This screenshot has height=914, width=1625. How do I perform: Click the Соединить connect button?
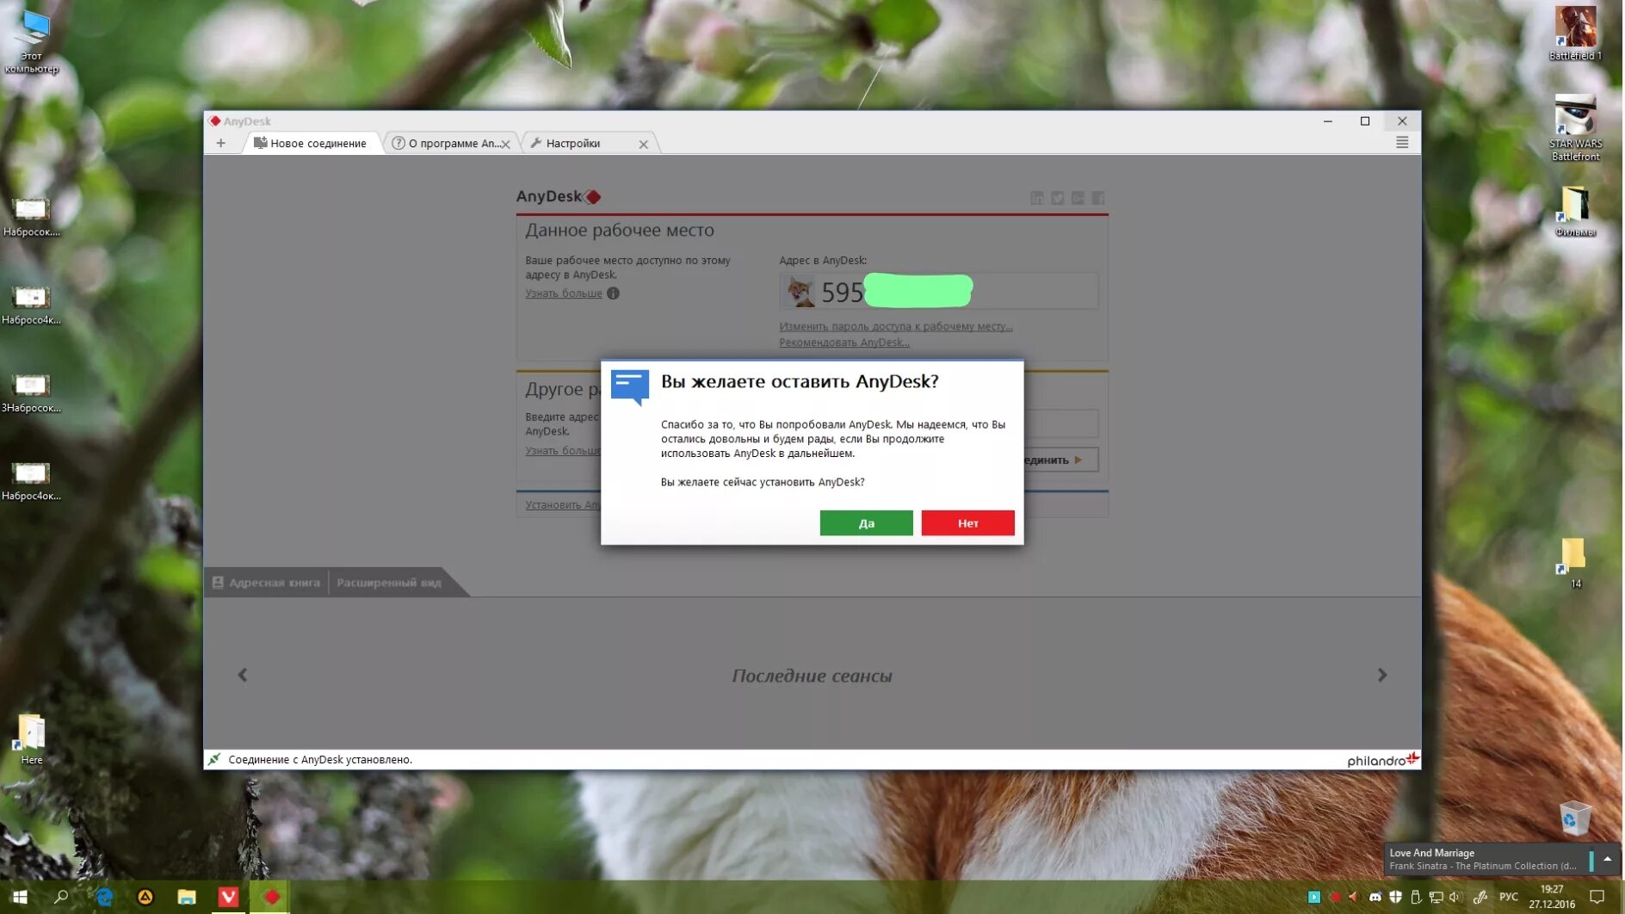(1060, 460)
